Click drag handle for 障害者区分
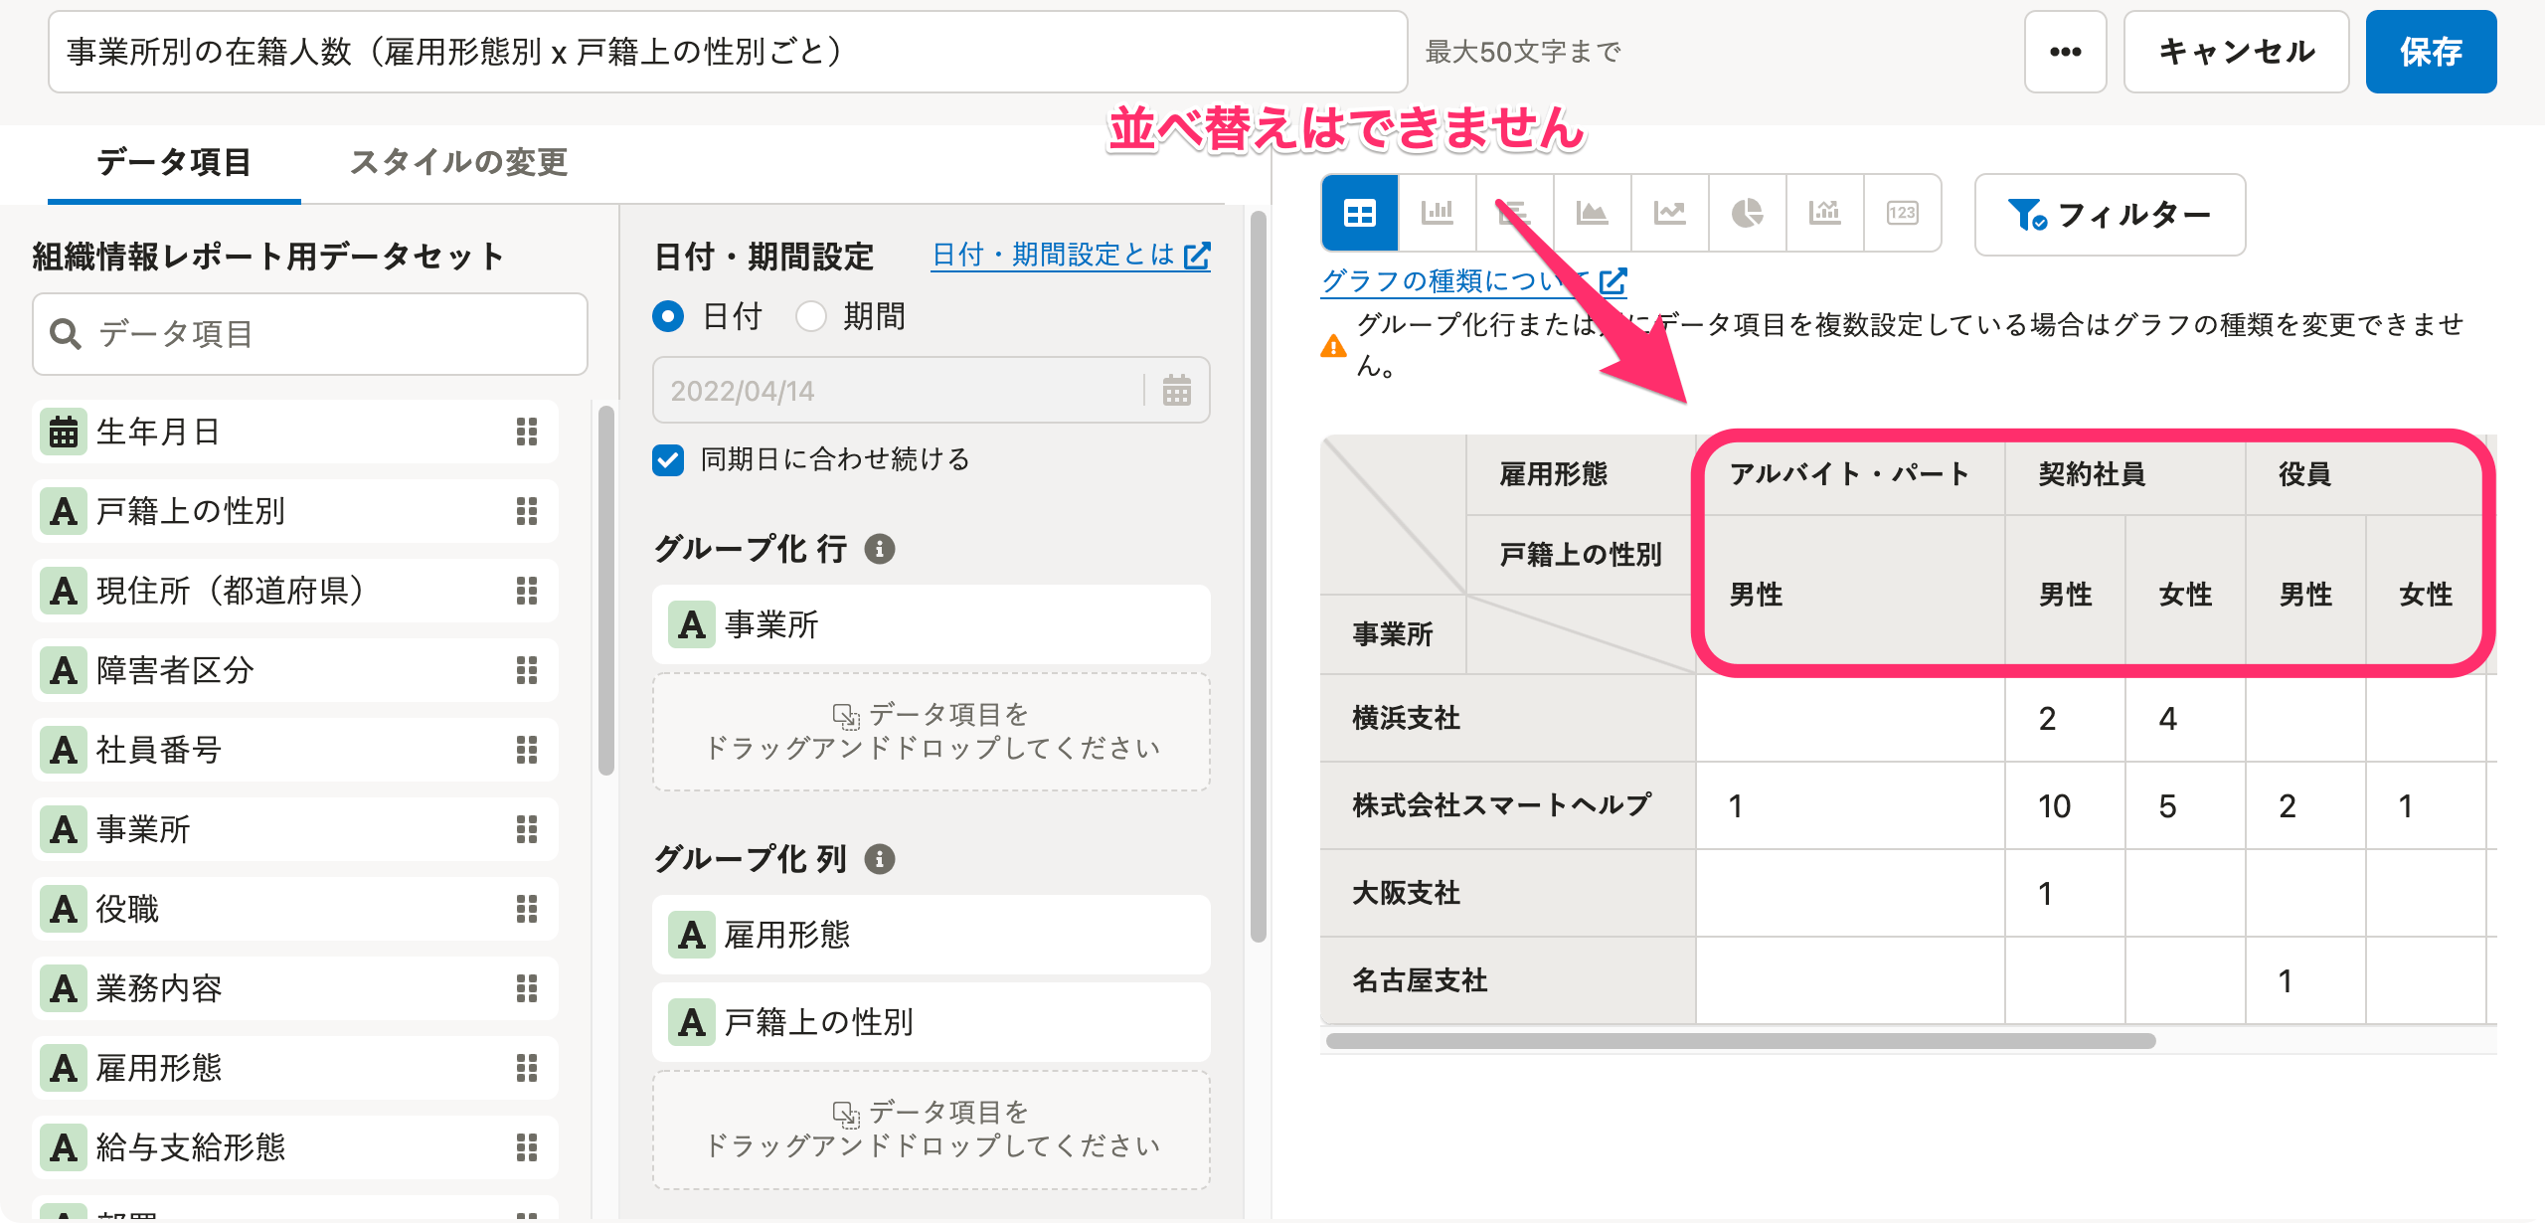 527,670
